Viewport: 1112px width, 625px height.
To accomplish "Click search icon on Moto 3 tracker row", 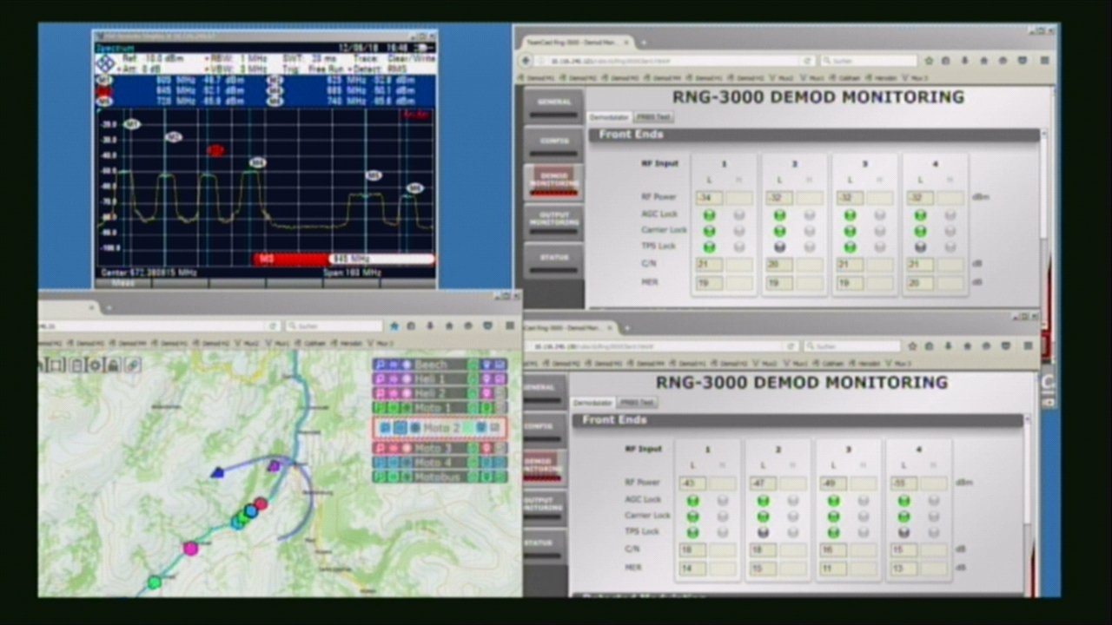I will (381, 449).
